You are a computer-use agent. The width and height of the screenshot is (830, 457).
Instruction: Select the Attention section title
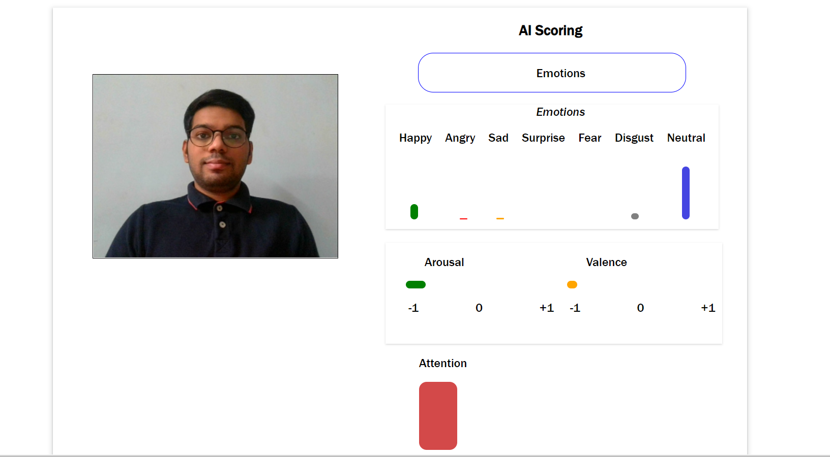(x=442, y=363)
